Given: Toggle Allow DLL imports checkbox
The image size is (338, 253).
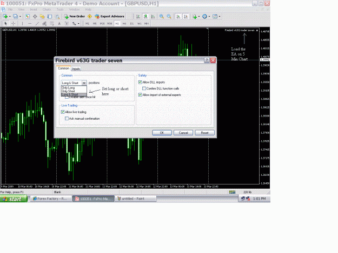Looking at the screenshot, I should 140,82.
